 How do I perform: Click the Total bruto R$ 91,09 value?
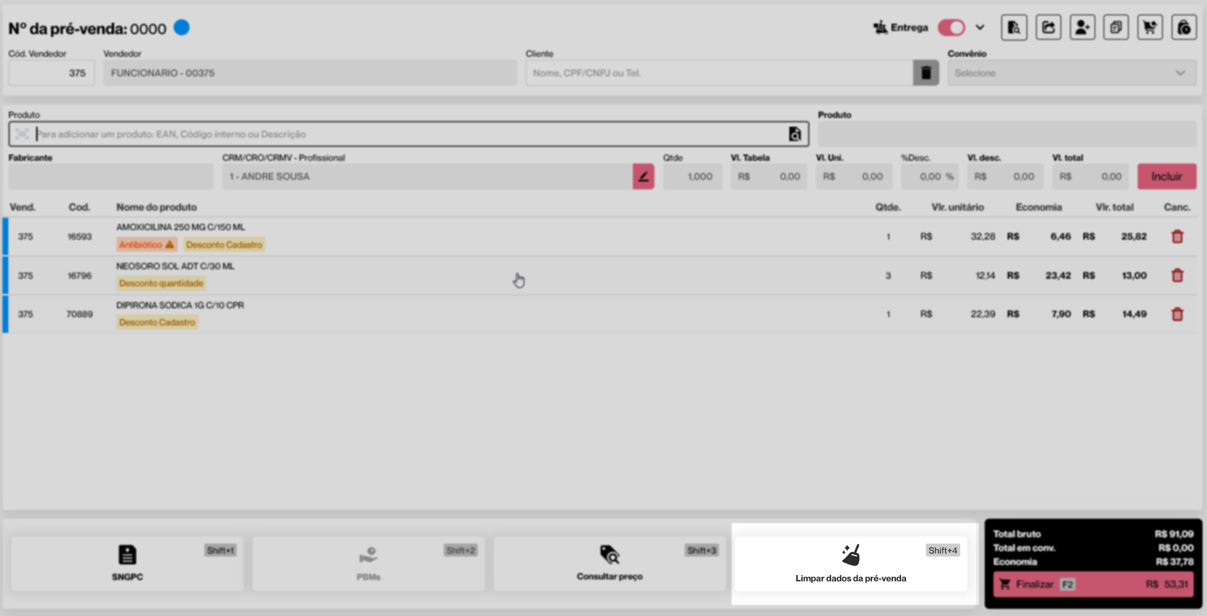pos(1174,534)
